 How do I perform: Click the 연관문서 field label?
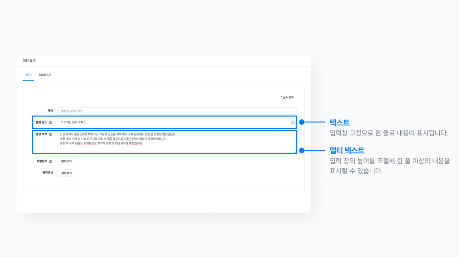pos(48,173)
